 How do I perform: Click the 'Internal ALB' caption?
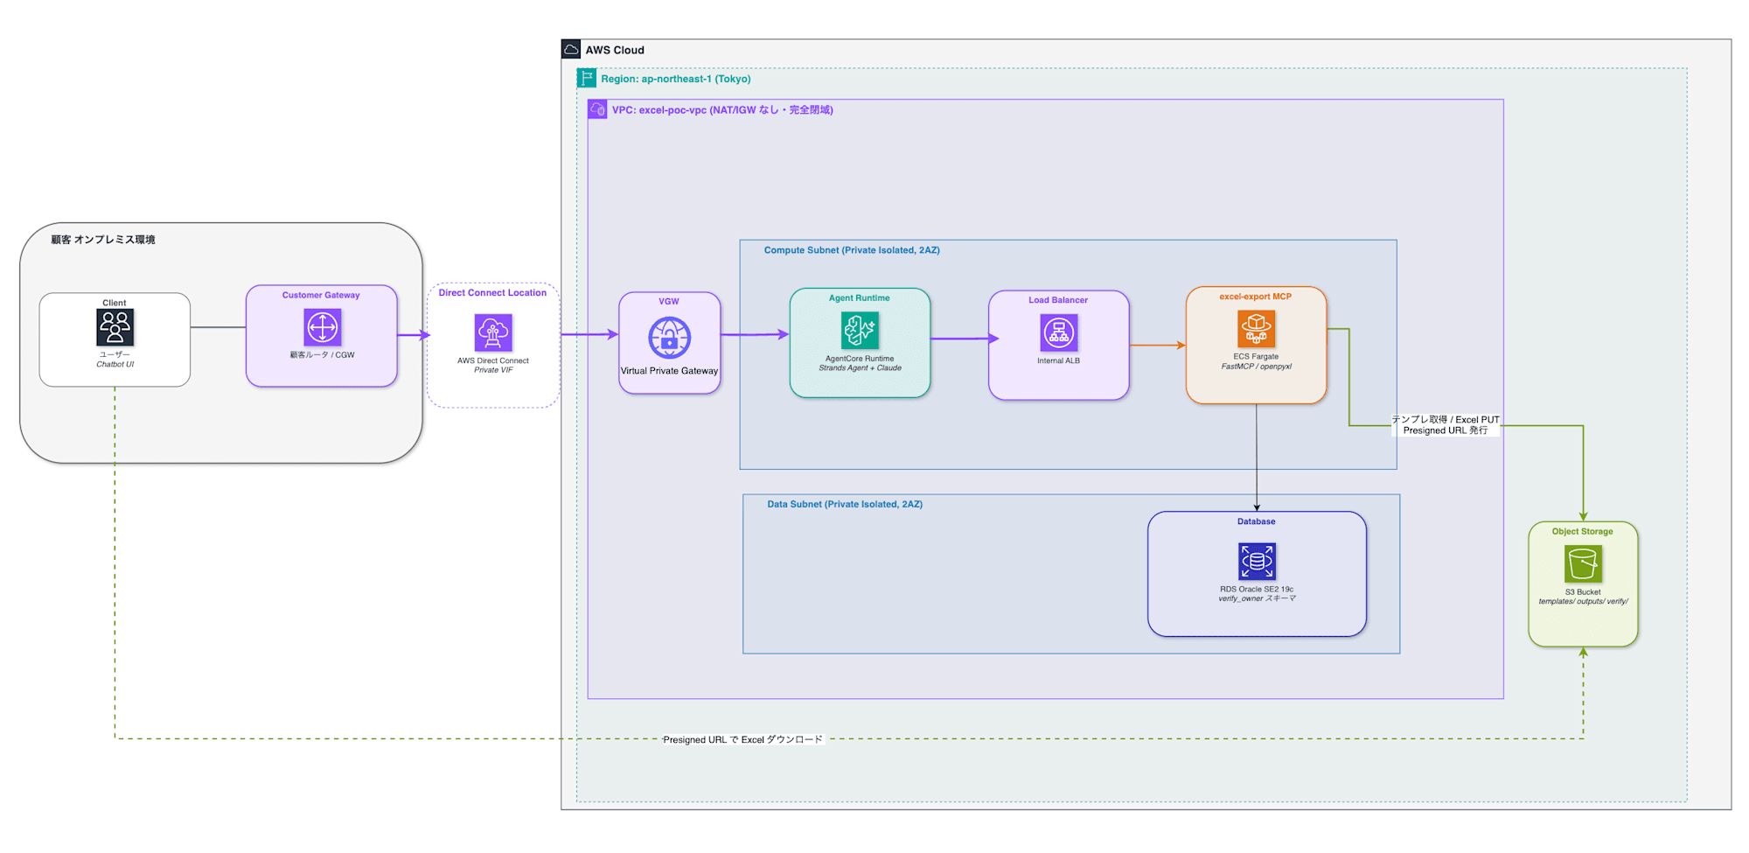point(1059,360)
